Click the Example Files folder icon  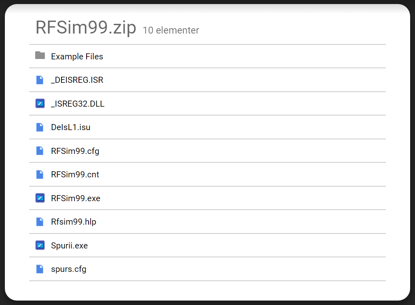tap(40, 56)
